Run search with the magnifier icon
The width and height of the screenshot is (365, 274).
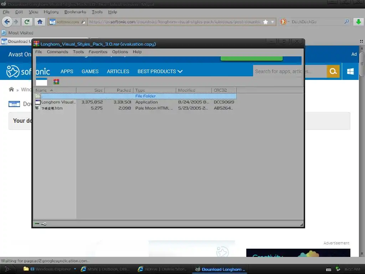[x=346, y=22]
